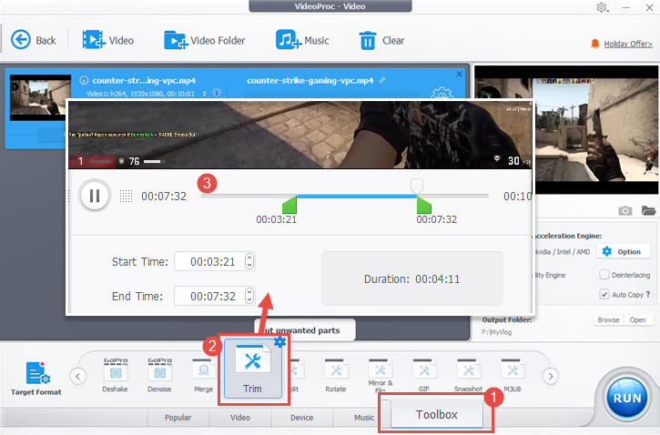Select the GIF tool
Image resolution: width=660 pixels, height=435 pixels.
click(424, 375)
